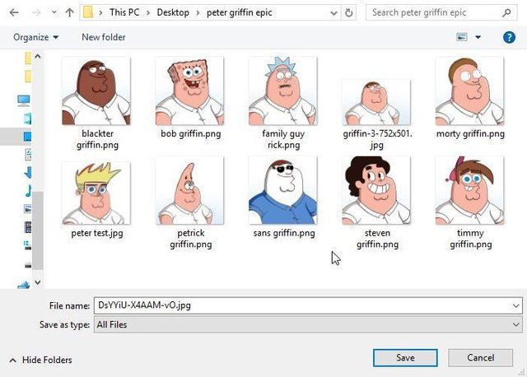This screenshot has width=527, height=377.
Task: Open the view options dropdown arrow
Action: pyautogui.click(x=478, y=37)
